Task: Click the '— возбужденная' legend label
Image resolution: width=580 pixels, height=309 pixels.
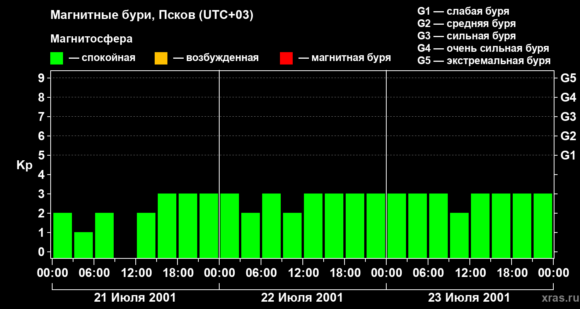Action: 216,58
